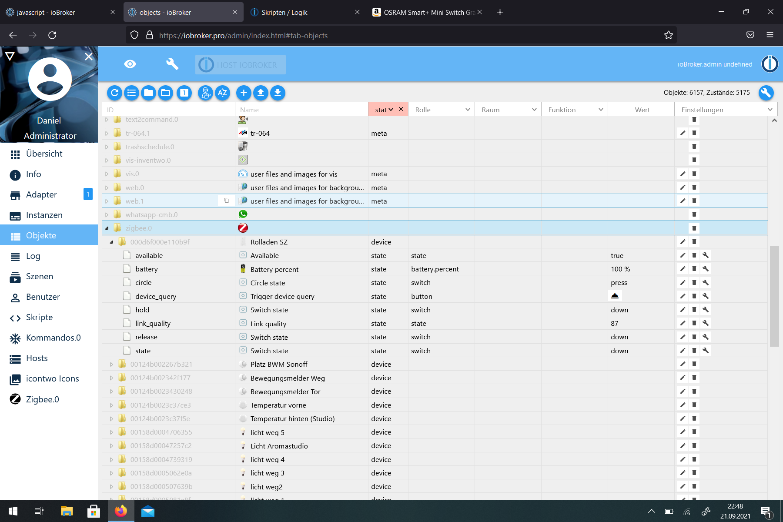Collapse all nodes with filled folder button
The height and width of the screenshot is (522, 783).
[x=148, y=93]
